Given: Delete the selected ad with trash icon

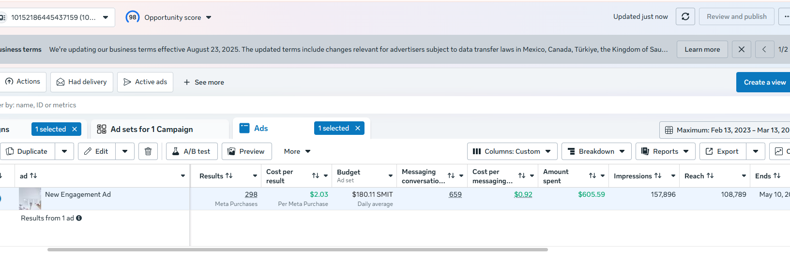Looking at the screenshot, I should 148,151.
